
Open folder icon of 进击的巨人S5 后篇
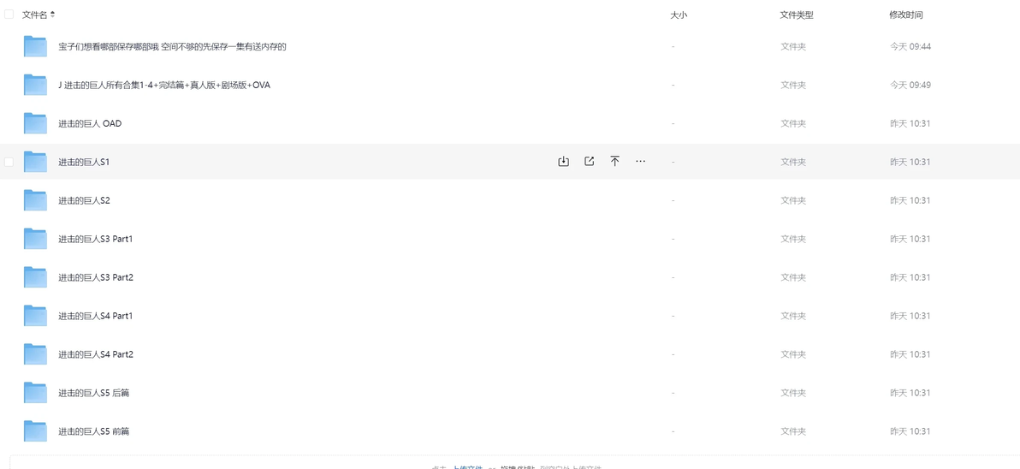click(x=35, y=392)
